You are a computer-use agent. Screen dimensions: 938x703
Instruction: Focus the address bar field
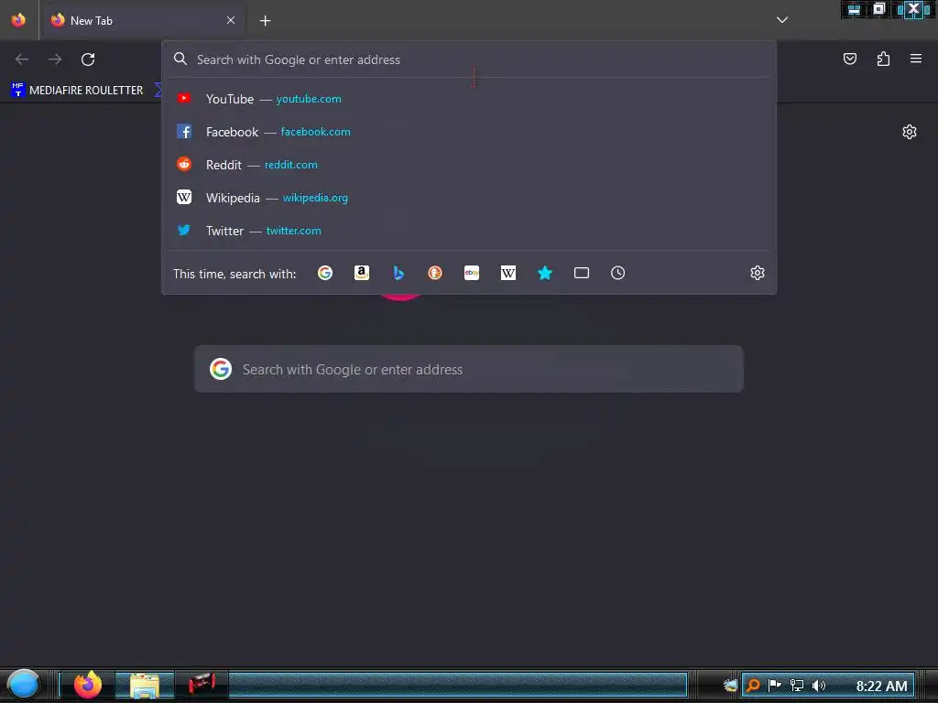coord(469,59)
